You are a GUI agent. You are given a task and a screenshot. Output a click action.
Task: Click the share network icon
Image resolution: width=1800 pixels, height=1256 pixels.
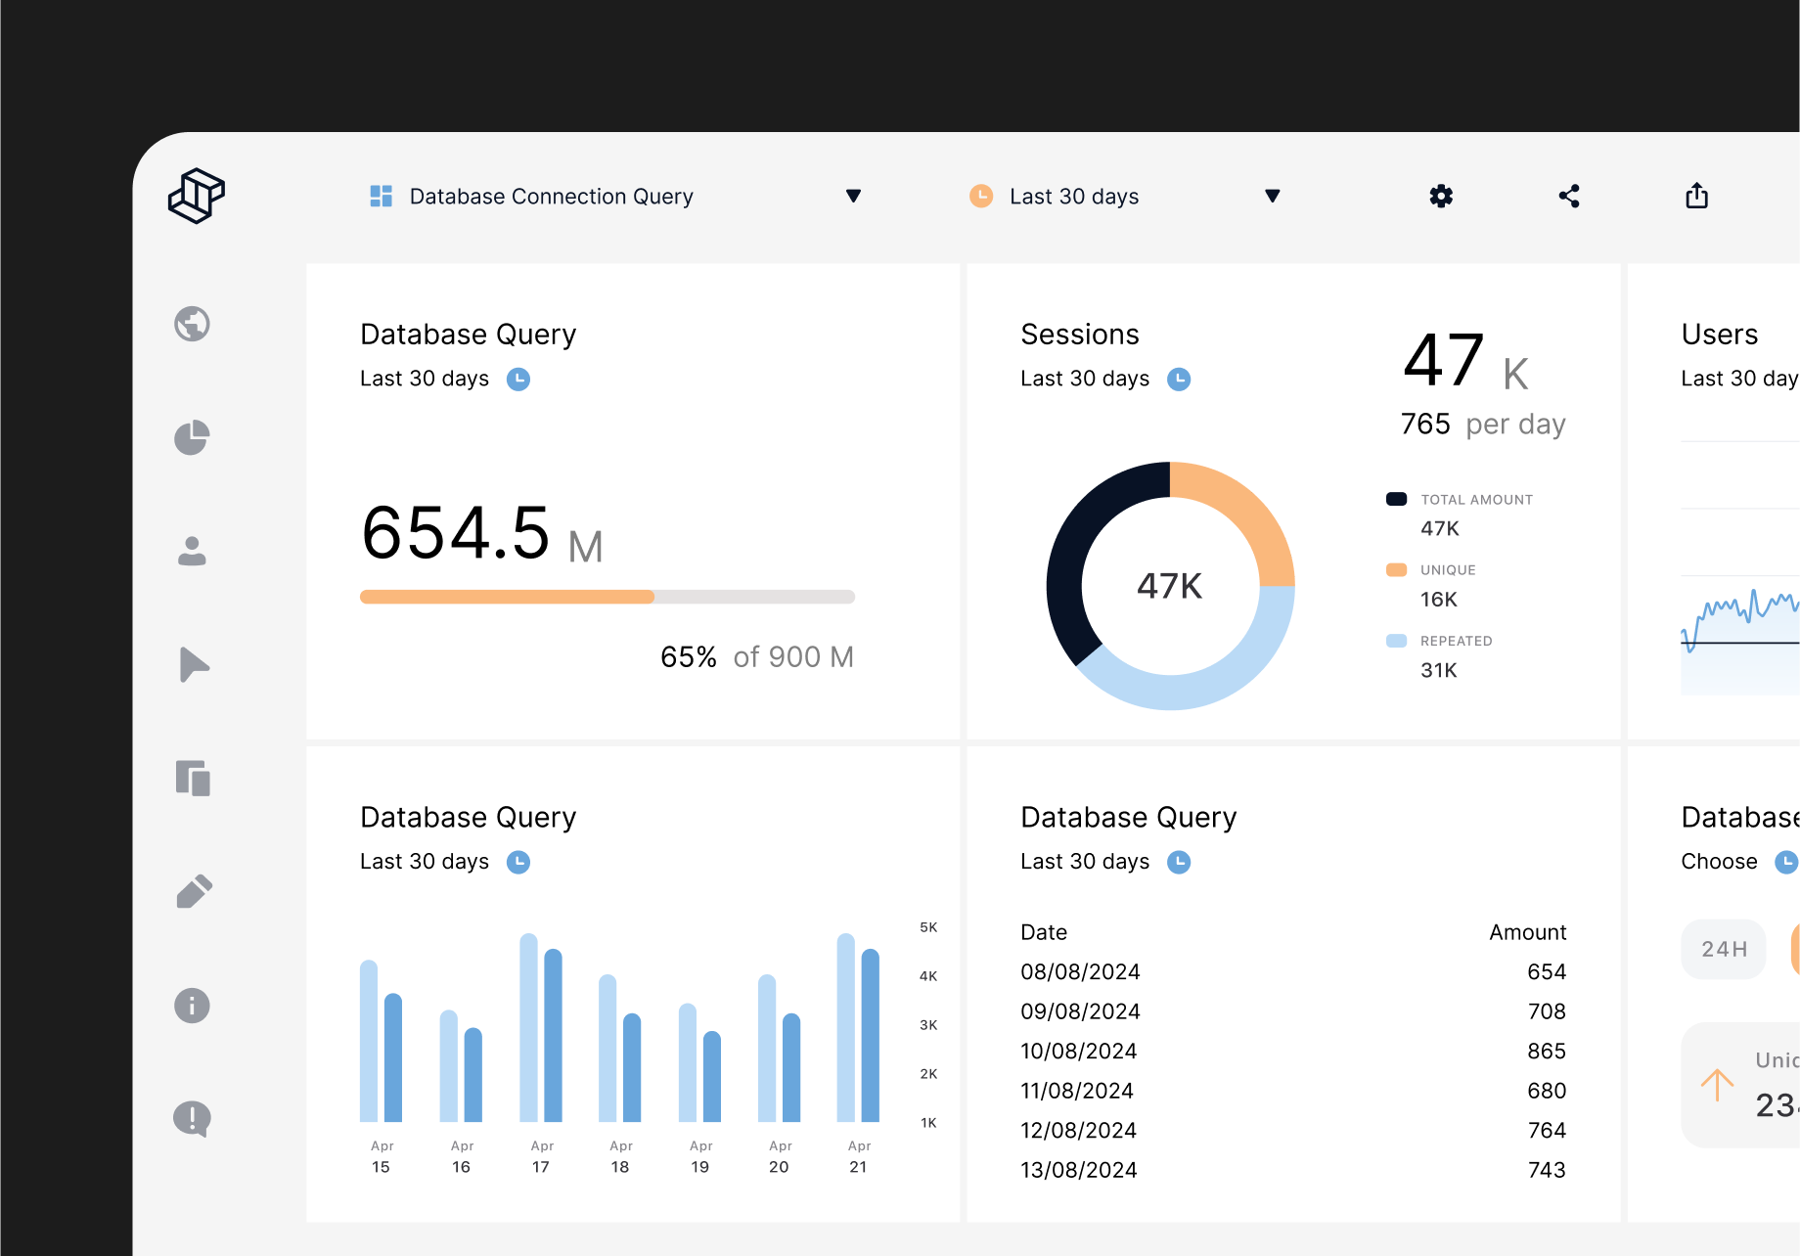click(1569, 197)
